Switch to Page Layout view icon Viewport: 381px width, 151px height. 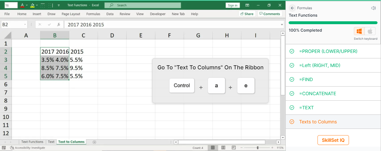tap(223, 148)
